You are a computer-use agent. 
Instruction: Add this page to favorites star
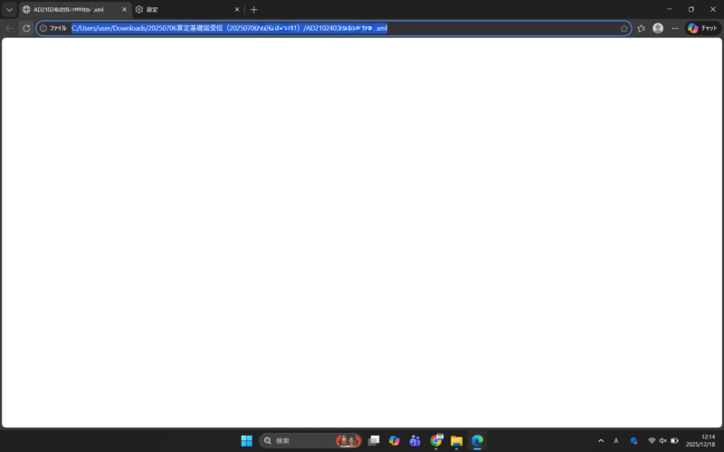[x=624, y=28]
